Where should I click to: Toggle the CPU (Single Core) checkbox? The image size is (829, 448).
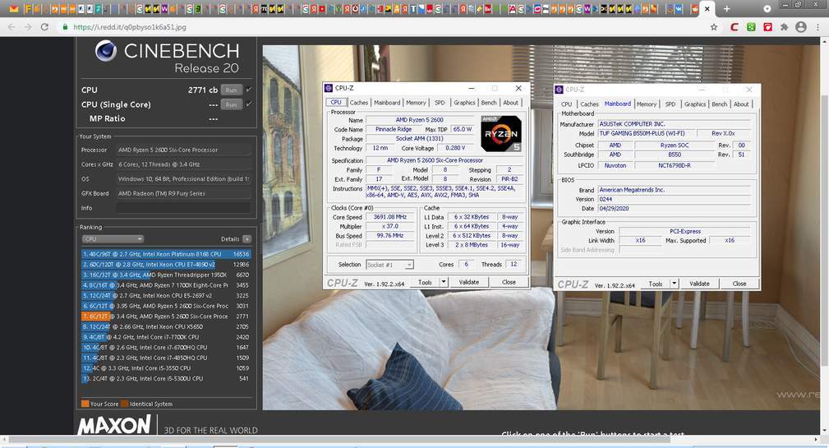pos(248,104)
